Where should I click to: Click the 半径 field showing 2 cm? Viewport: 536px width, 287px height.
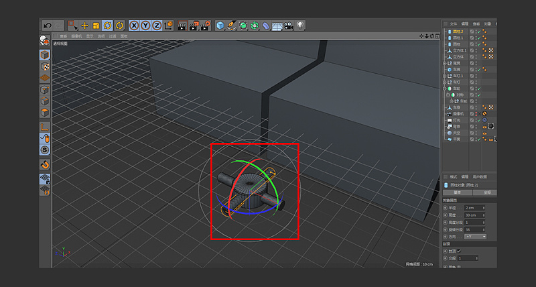[473, 208]
